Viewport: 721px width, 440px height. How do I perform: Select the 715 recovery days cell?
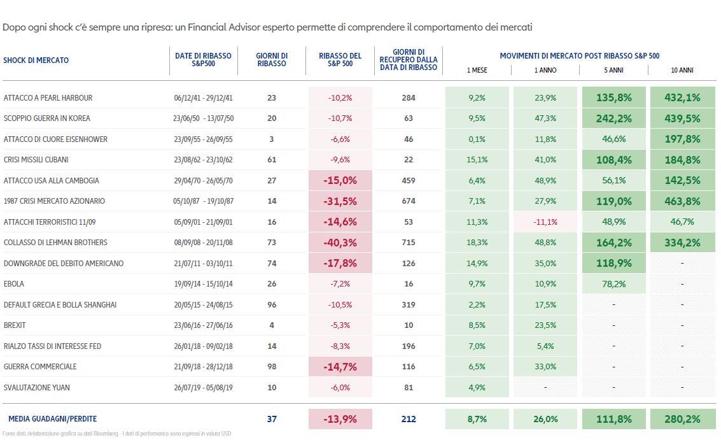click(408, 243)
